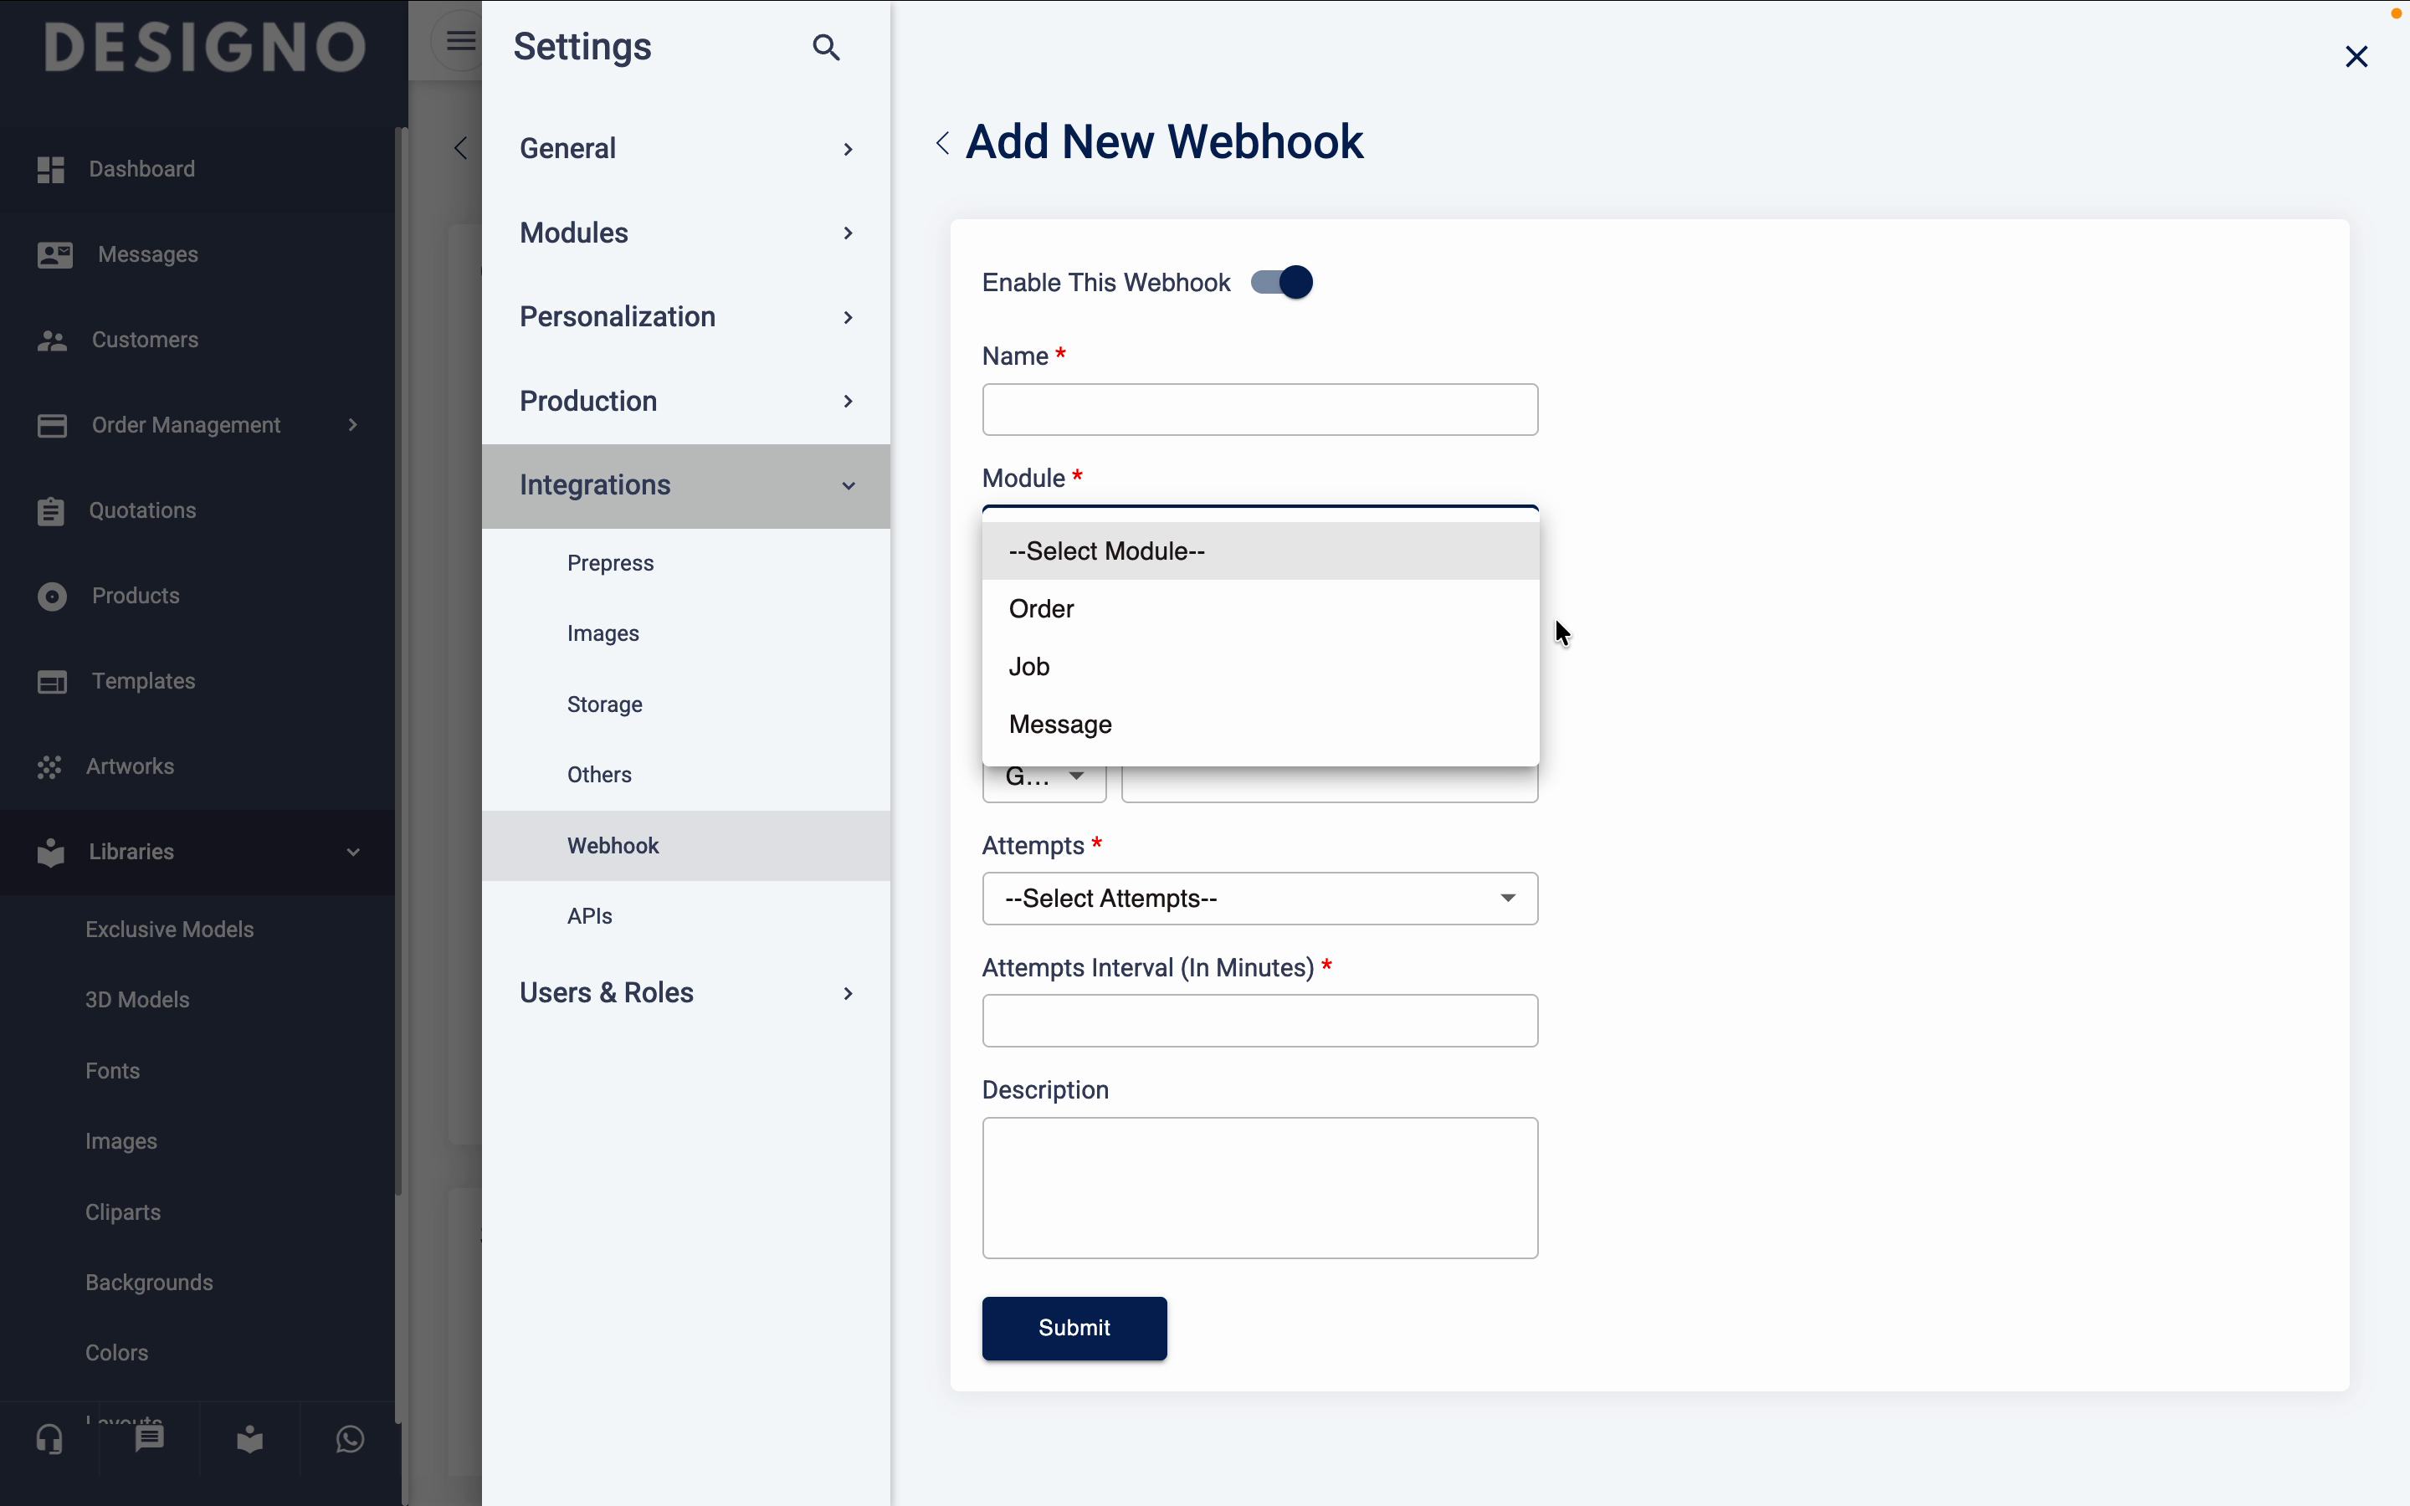Choose Order from the module list

click(x=1042, y=608)
